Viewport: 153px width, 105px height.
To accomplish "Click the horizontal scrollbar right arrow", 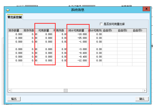I will tap(145, 91).
